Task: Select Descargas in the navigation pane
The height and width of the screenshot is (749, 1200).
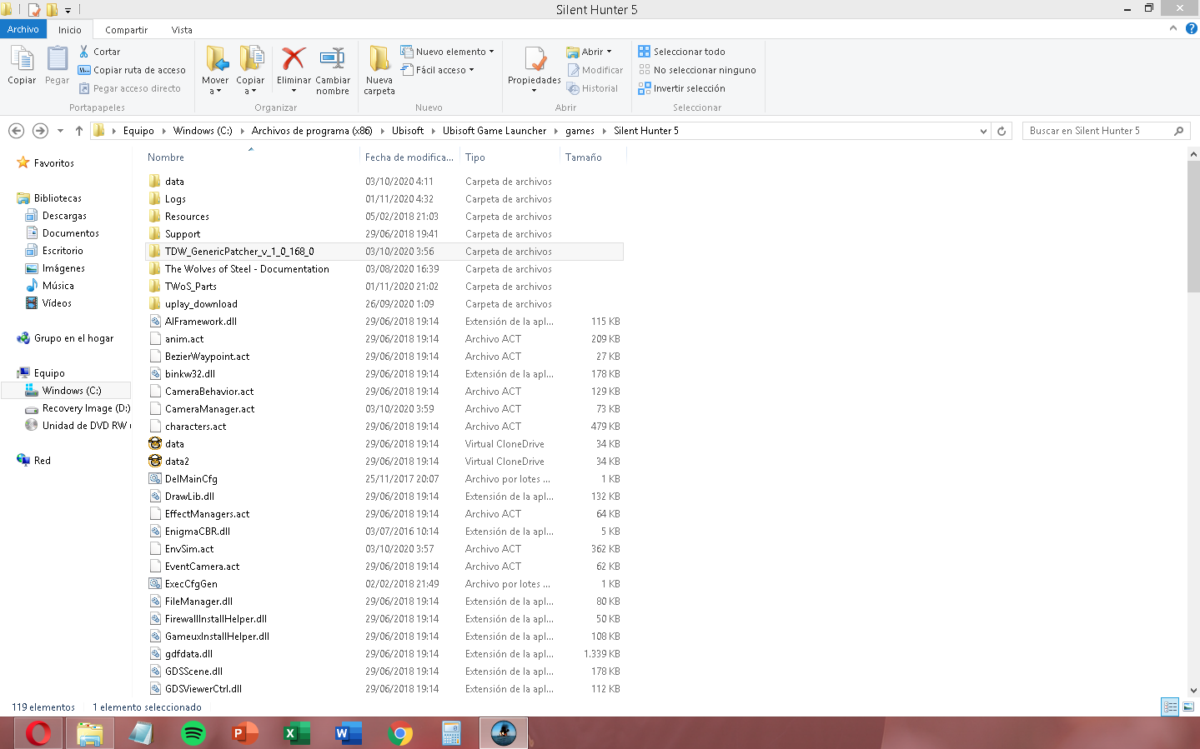Action: tap(64, 216)
